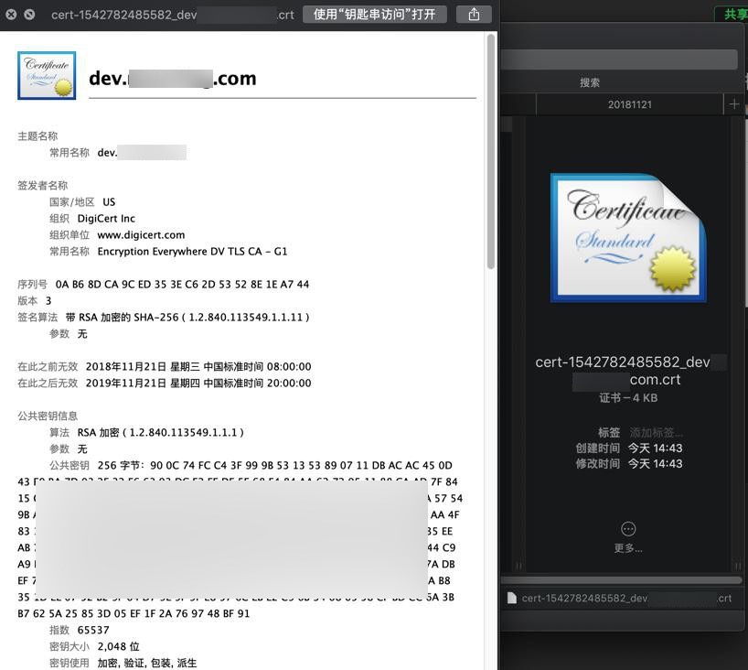The image size is (748, 670).
Task: Click the share icon in preview toolbar
Action: tap(474, 15)
